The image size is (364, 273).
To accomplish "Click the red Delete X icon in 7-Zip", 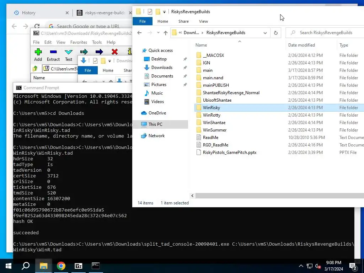I will point(114,52).
